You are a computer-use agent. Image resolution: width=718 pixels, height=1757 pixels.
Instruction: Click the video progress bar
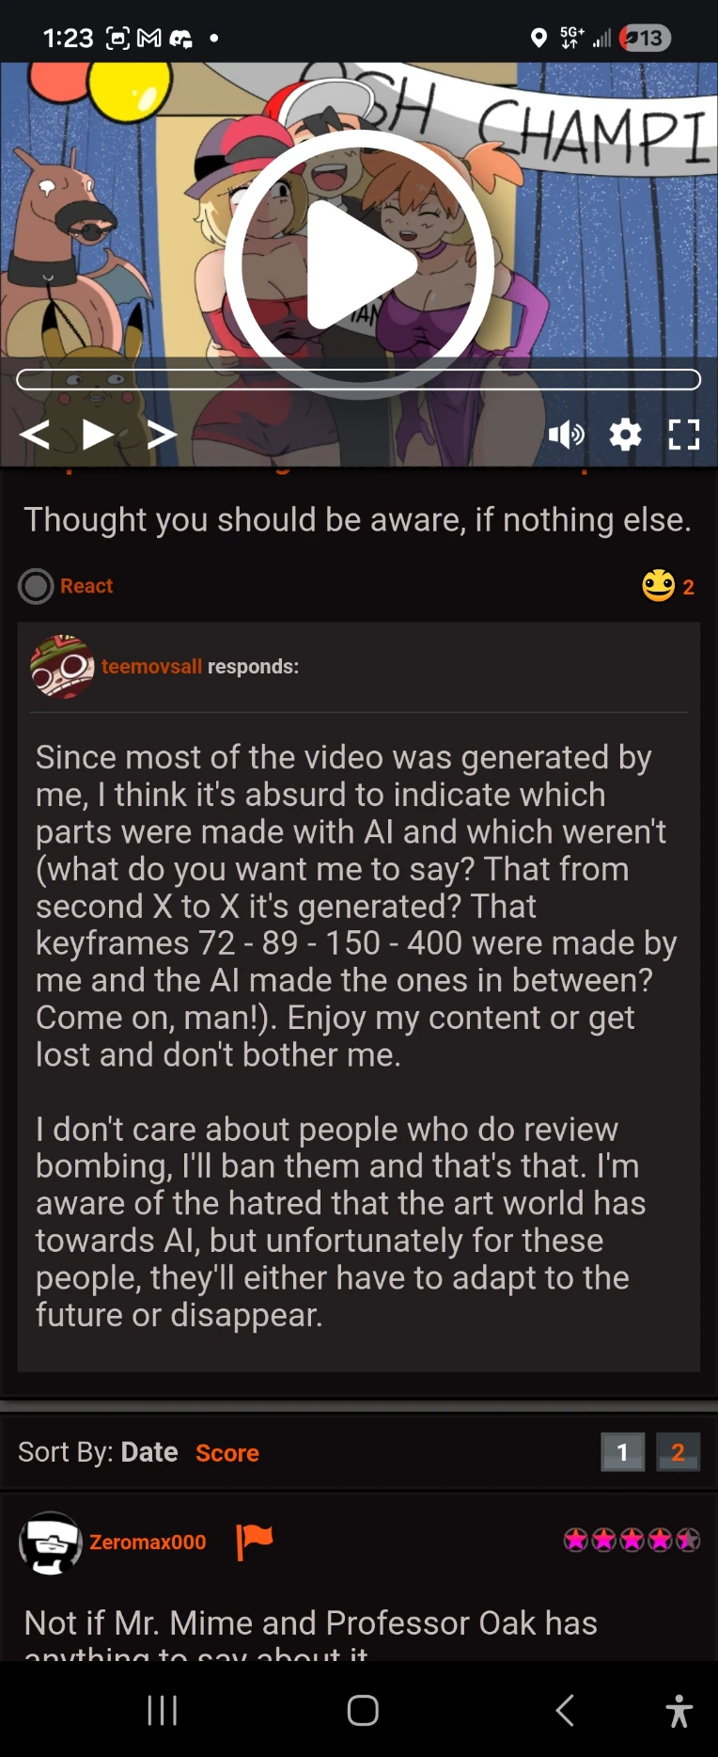pyautogui.click(x=358, y=380)
